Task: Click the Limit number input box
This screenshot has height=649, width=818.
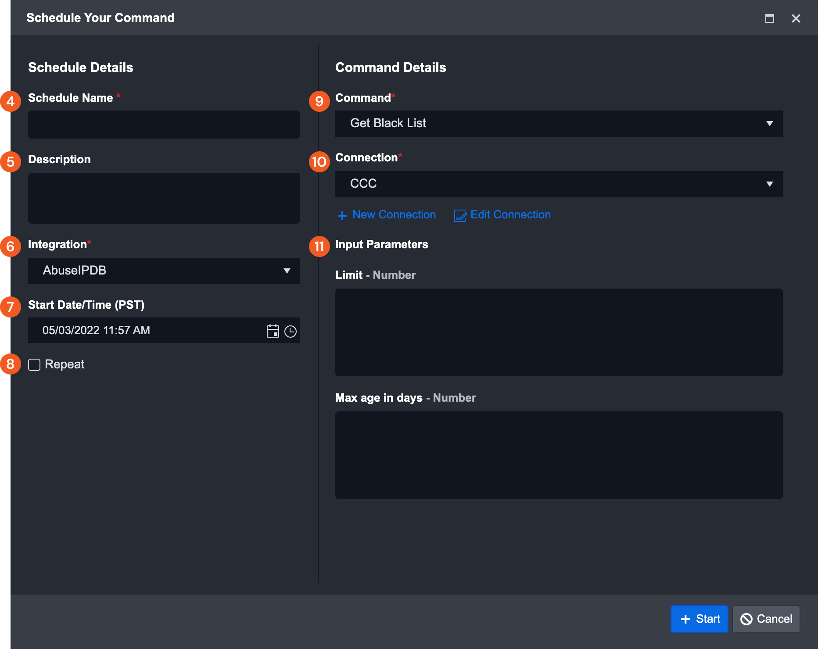Action: (559, 332)
